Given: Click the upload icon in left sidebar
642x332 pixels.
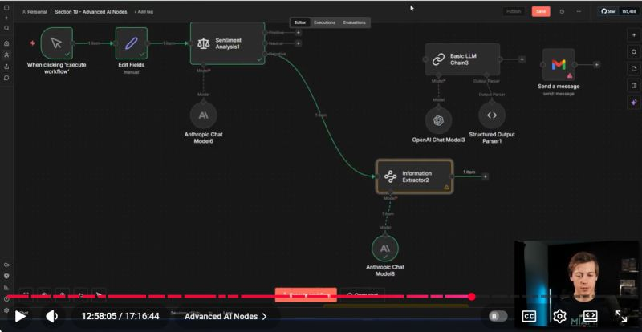Looking at the screenshot, I should [x=6, y=67].
